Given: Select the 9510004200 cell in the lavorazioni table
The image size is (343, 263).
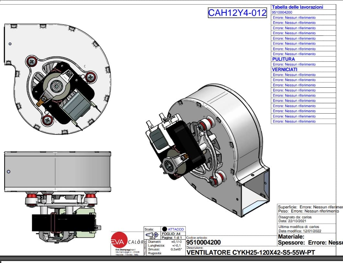Looking at the screenshot, I should coord(304,13).
